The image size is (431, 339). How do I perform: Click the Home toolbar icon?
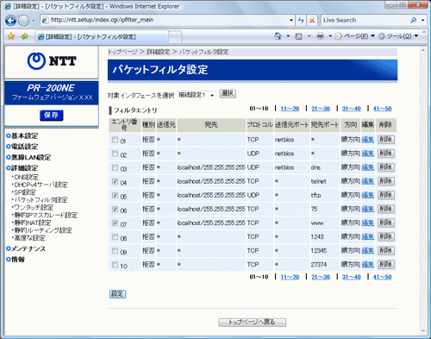tap(278, 36)
